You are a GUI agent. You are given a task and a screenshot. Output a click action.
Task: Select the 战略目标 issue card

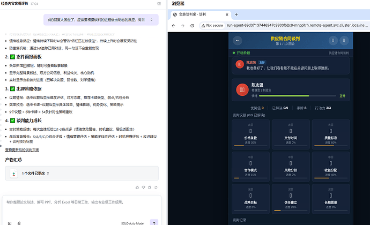pos(250,199)
